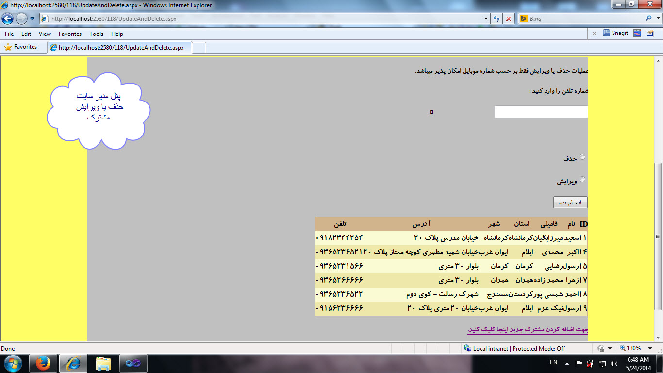Expand the recent pages dropdown arrow

tap(32, 19)
